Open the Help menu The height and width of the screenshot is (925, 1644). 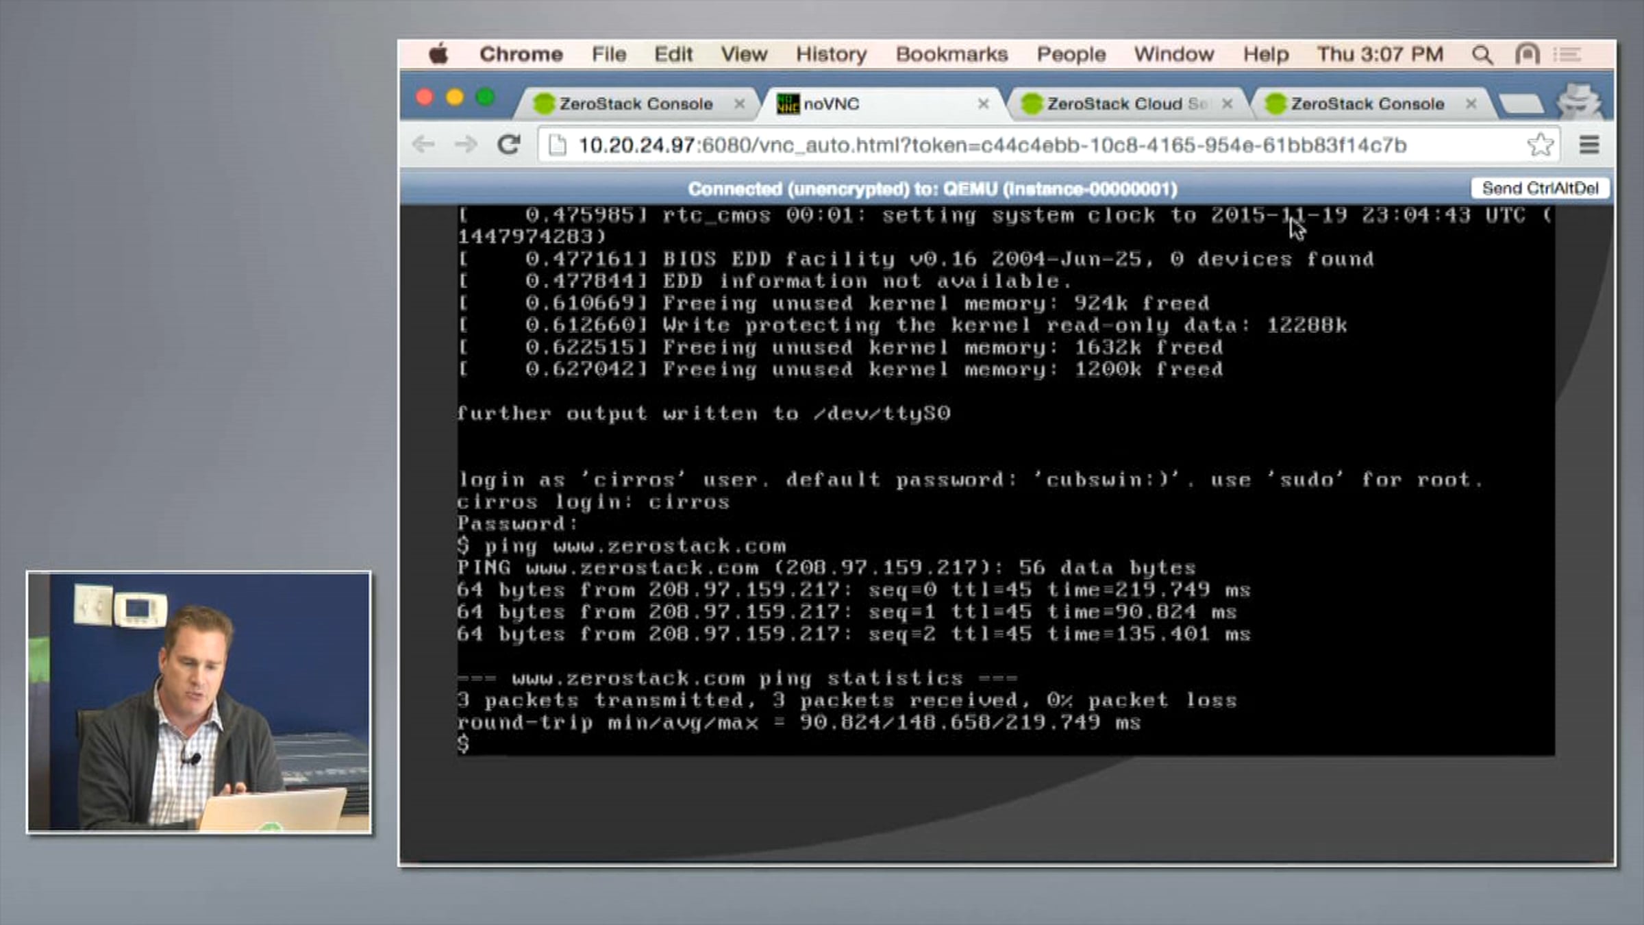coord(1266,54)
